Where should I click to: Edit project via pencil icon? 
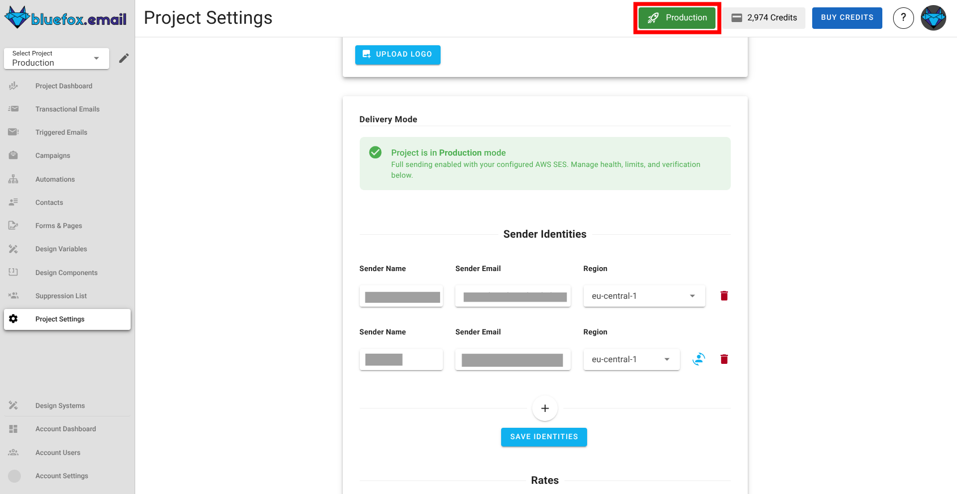pyautogui.click(x=124, y=58)
